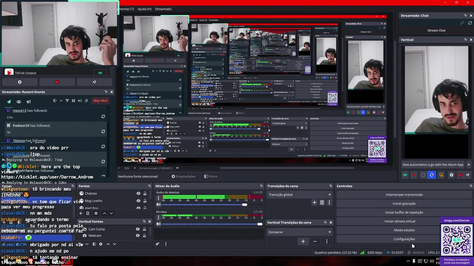Open the funnel filter in Recent Events

pos(67,100)
